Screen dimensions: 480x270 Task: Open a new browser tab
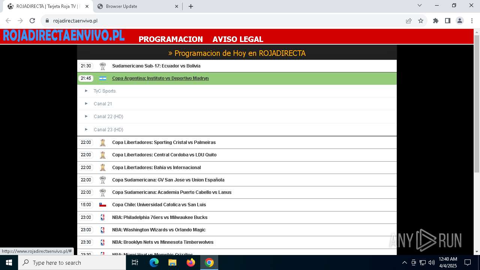191,6
